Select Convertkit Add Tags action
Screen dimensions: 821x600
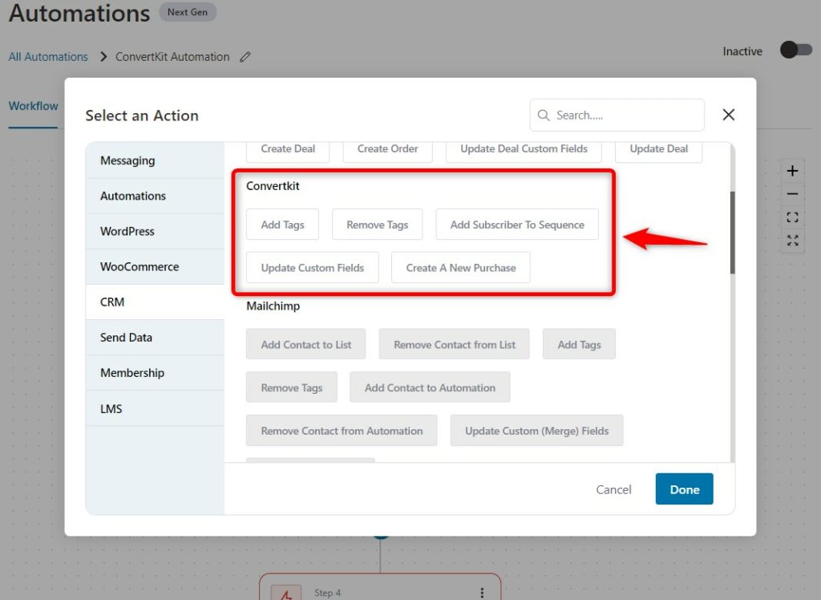point(282,225)
